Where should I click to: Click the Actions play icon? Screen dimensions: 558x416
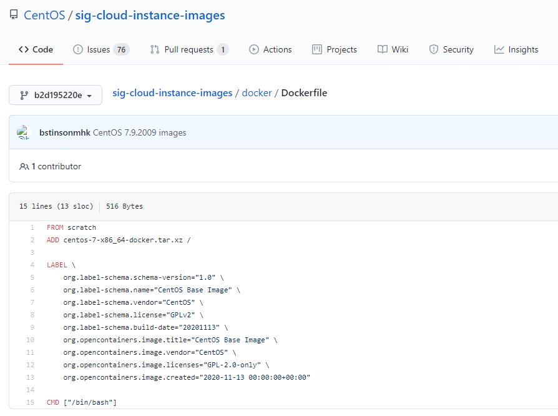pos(254,49)
